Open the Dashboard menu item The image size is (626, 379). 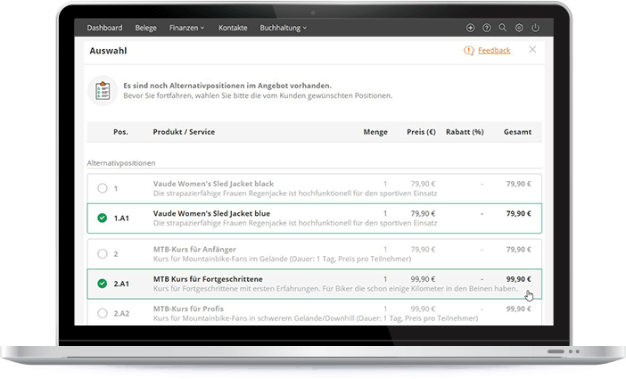[x=105, y=28]
